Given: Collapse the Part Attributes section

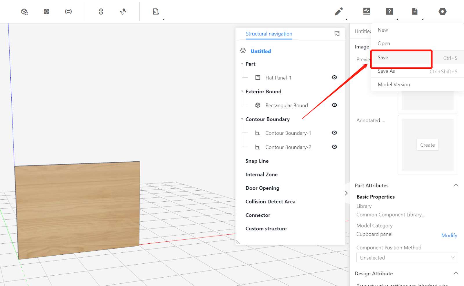Looking at the screenshot, I should (456, 185).
